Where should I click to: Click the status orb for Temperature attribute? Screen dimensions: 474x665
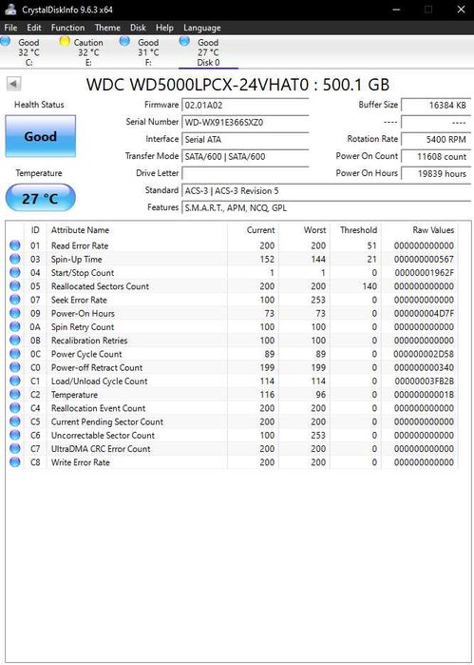point(15,395)
